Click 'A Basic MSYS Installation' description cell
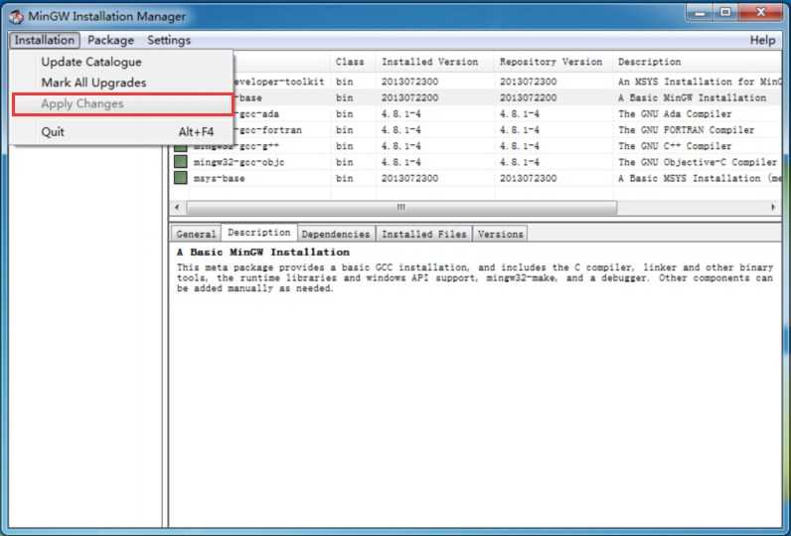Screen dimensions: 791x536 pyautogui.click(x=700, y=178)
